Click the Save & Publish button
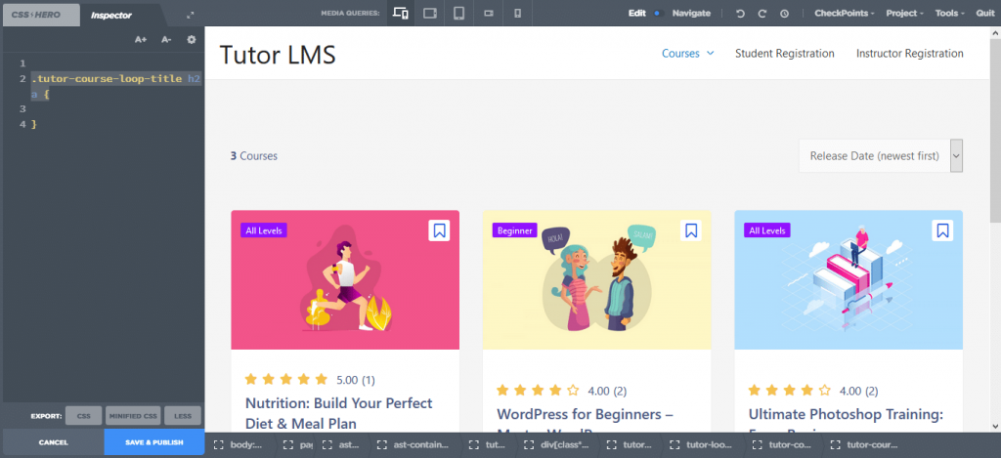Screen dimensions: 1001x458 point(153,442)
